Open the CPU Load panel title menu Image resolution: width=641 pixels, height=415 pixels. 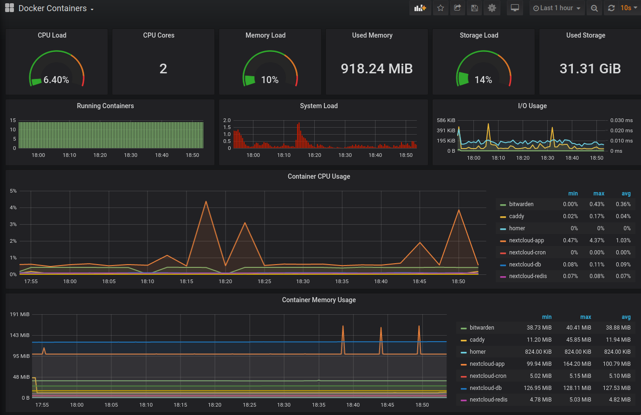coord(52,35)
